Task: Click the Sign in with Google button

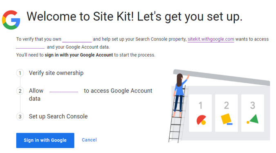Action: [45, 140]
